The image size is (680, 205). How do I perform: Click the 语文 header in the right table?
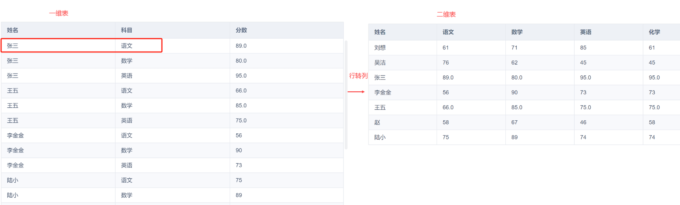[x=448, y=32]
